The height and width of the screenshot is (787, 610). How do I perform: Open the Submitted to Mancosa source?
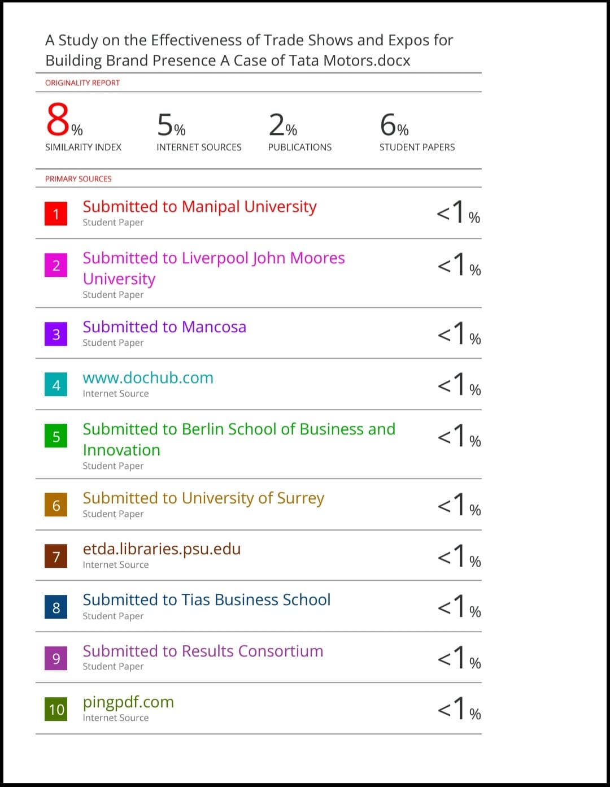point(164,327)
